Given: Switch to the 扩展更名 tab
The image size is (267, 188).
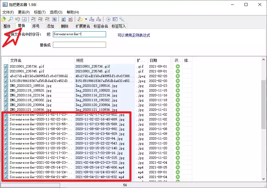Looking at the screenshot, I should (83, 26).
